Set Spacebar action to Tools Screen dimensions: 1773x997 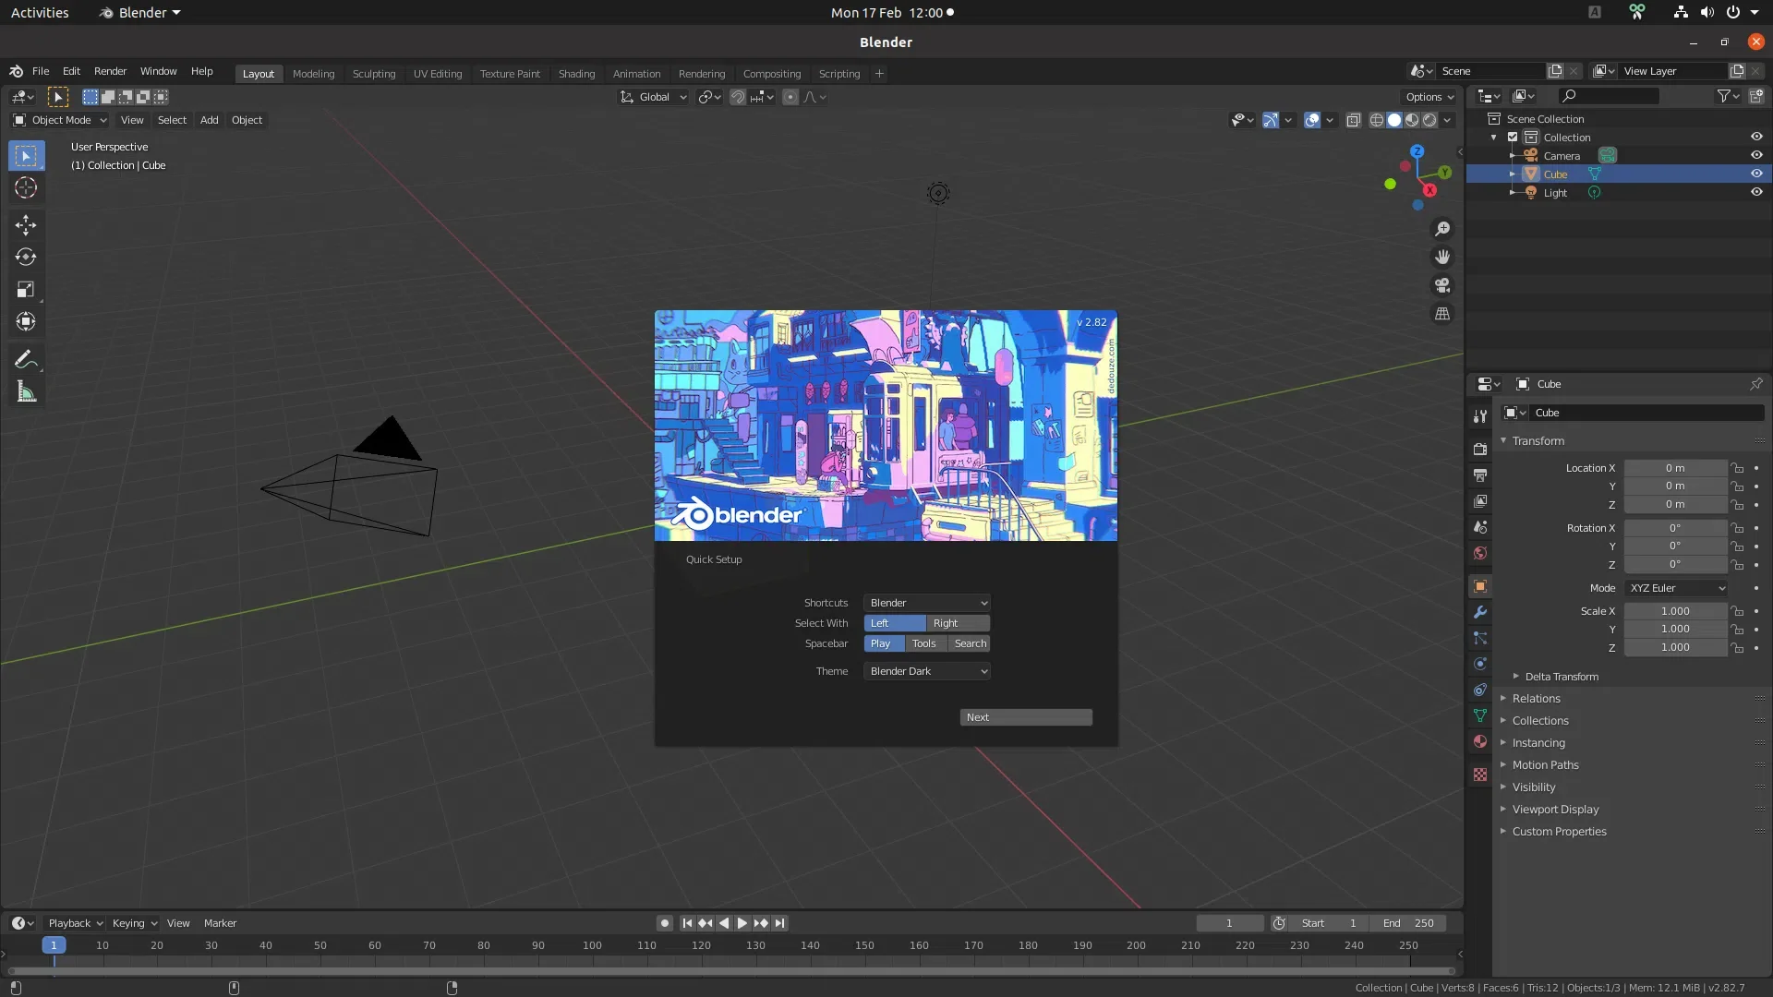click(x=924, y=643)
